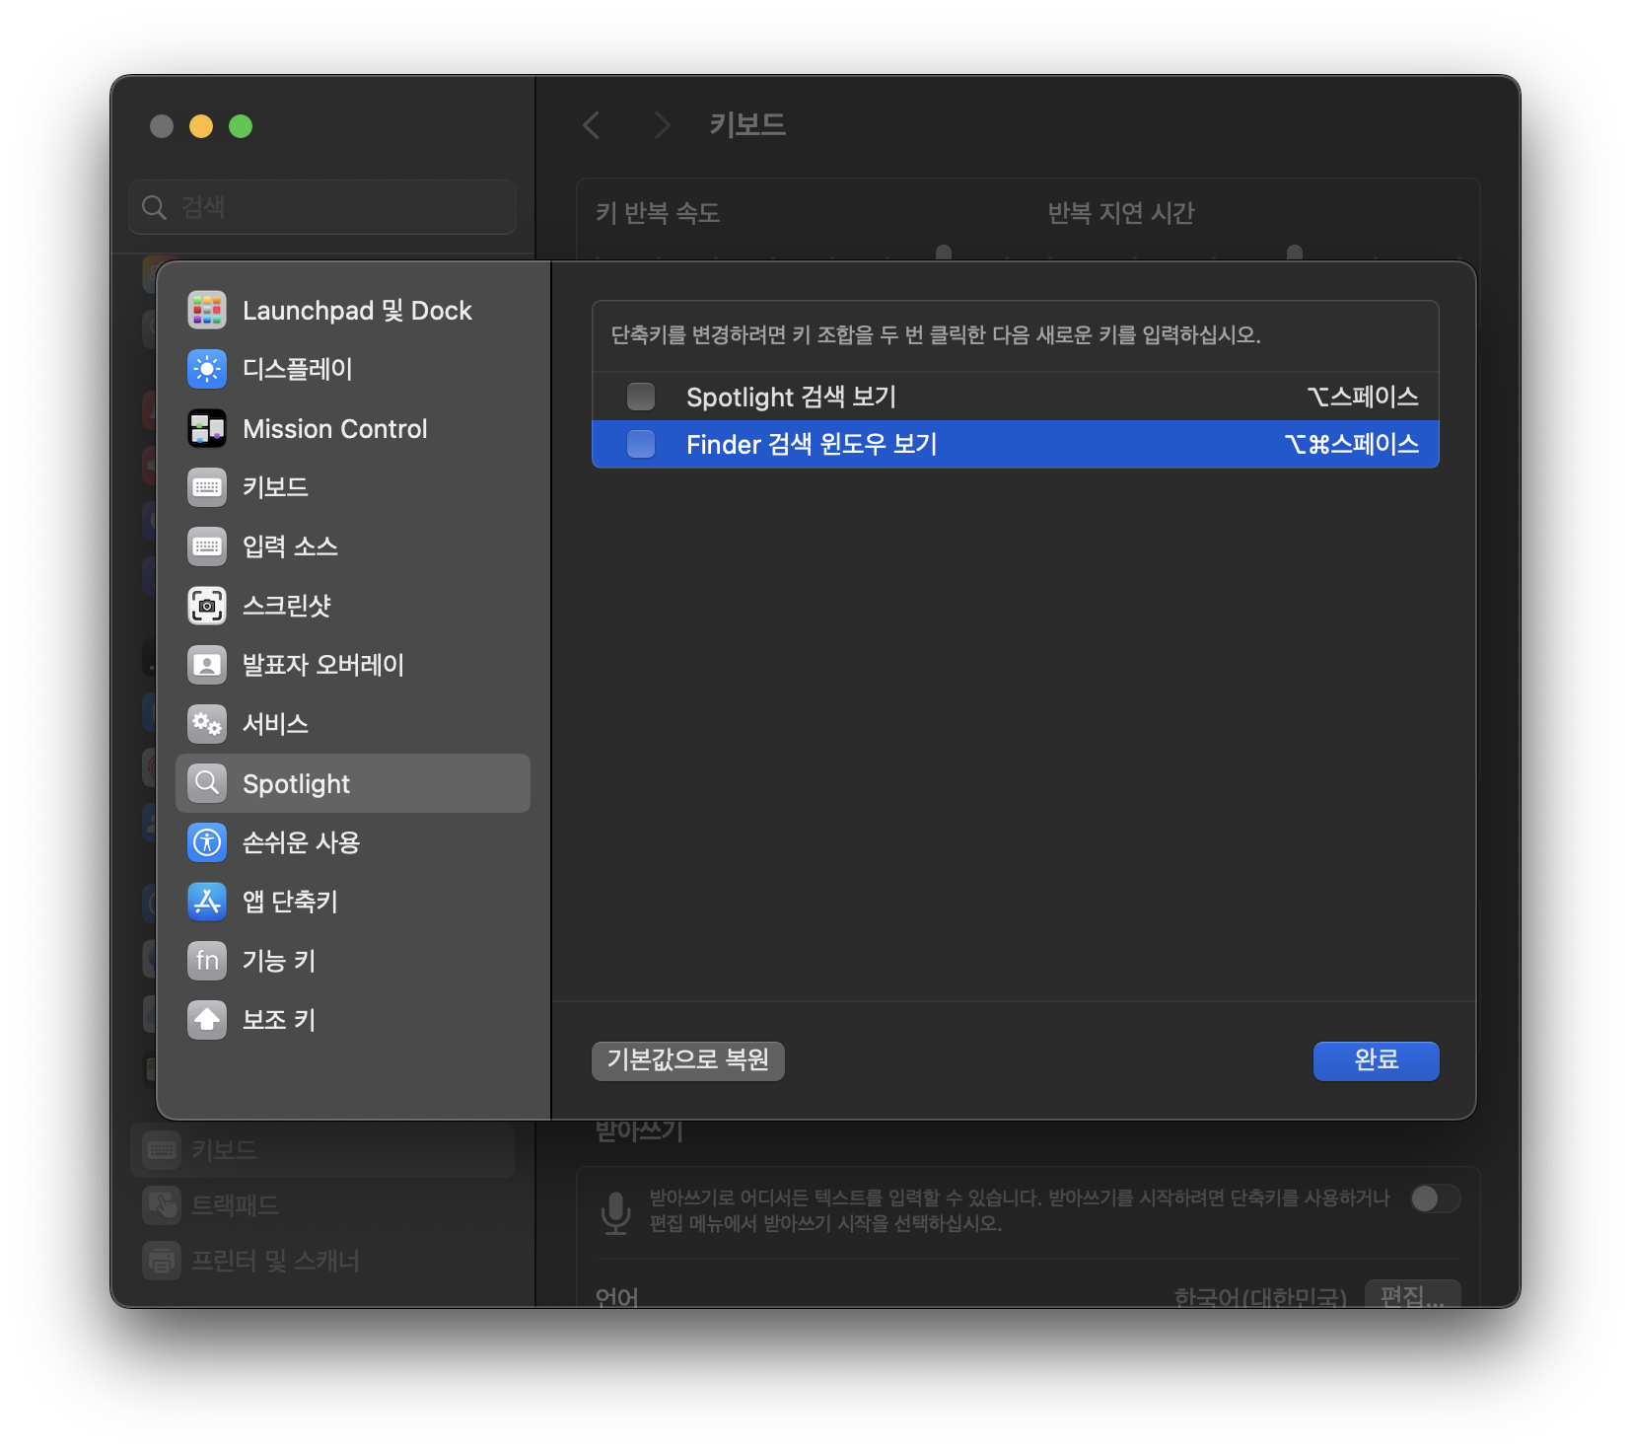Click the 손쉬운 사용 accessibility icon
Image resolution: width=1631 pixels, height=1454 pixels.
tap(207, 842)
